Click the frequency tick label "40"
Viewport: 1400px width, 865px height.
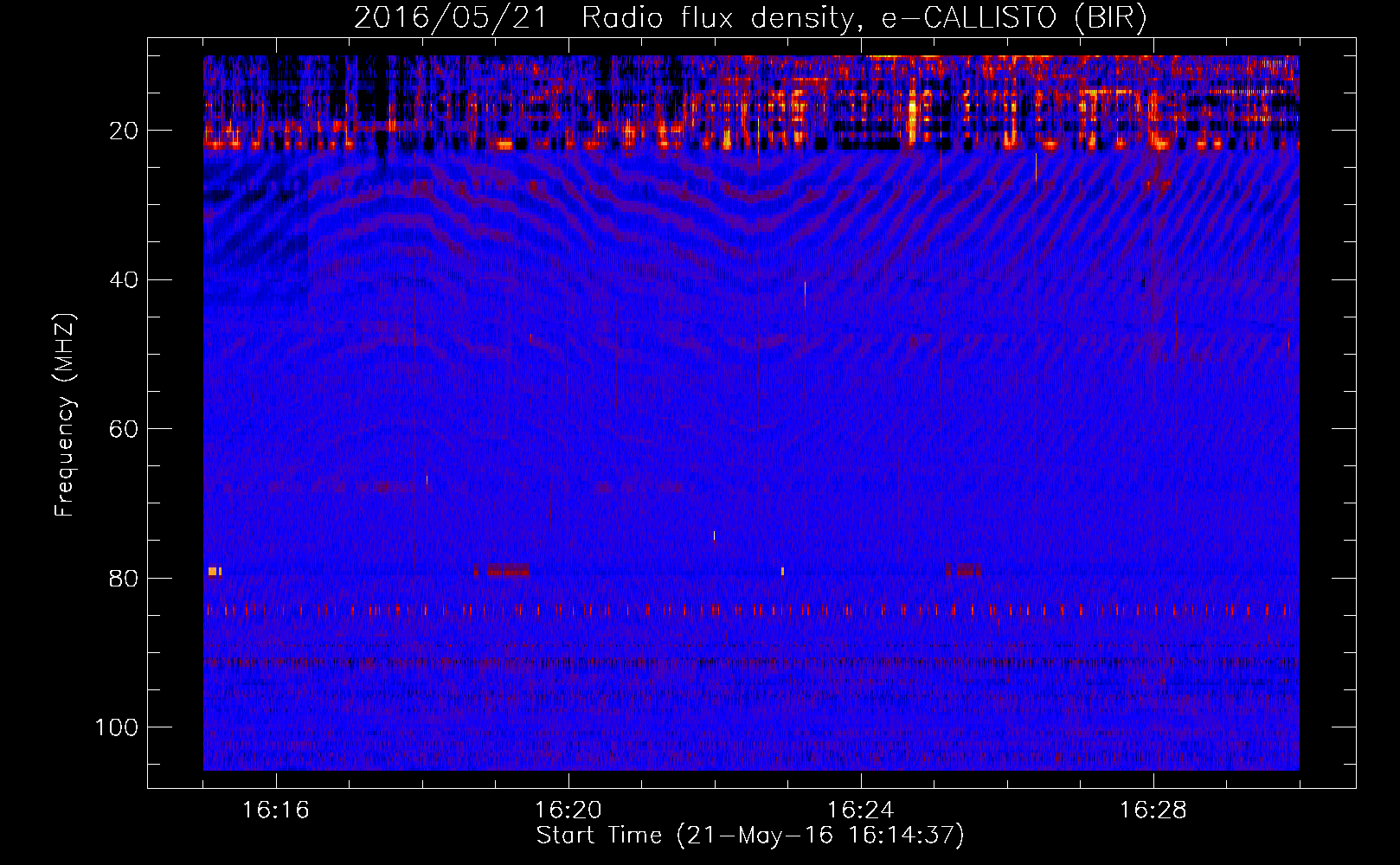[x=124, y=280]
